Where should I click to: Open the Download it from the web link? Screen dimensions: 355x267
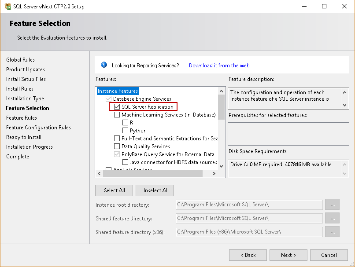coord(219,66)
